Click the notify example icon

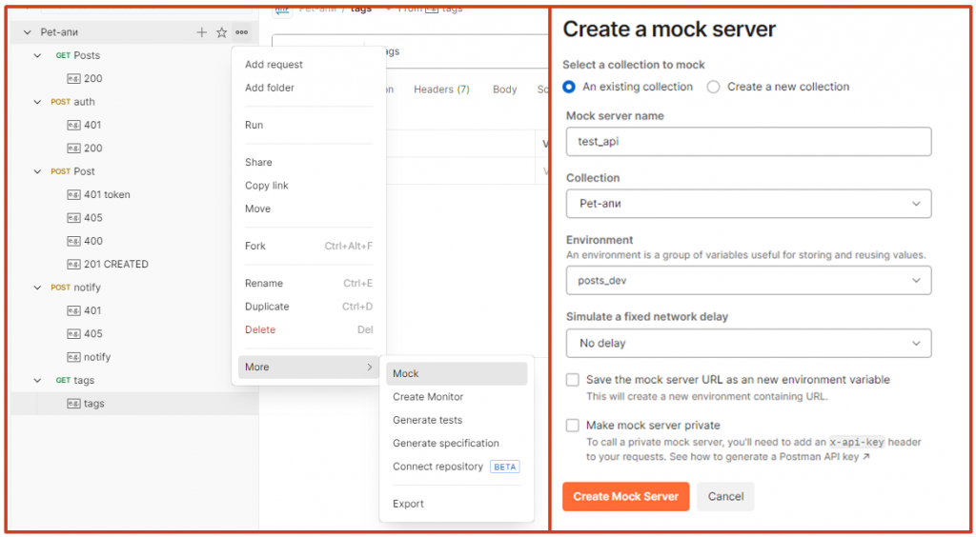pyautogui.click(x=73, y=357)
